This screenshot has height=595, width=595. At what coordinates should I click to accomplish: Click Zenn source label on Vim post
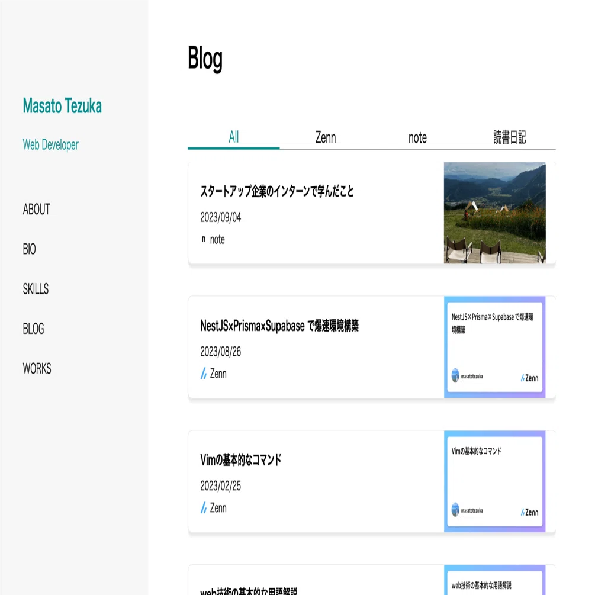click(218, 508)
